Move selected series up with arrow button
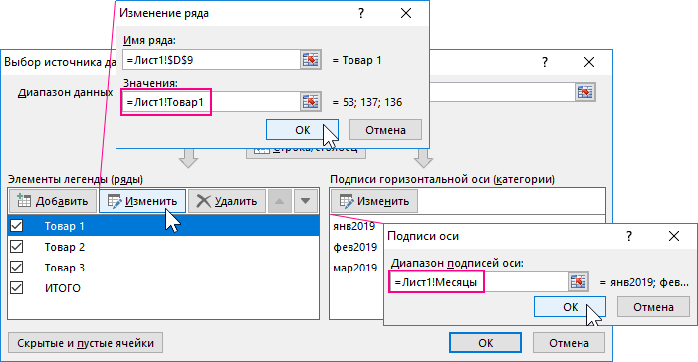 279,201
